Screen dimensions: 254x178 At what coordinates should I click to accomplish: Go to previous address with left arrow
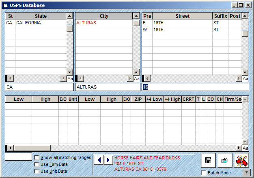tap(99, 160)
